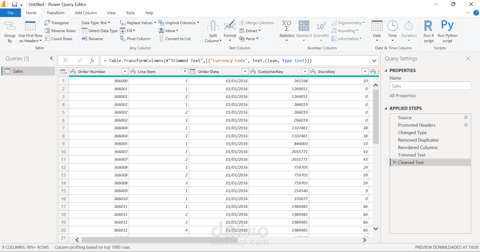Screen dimensions: 480x252
Task: Click the Pivot Column icon
Action: pos(123,39)
